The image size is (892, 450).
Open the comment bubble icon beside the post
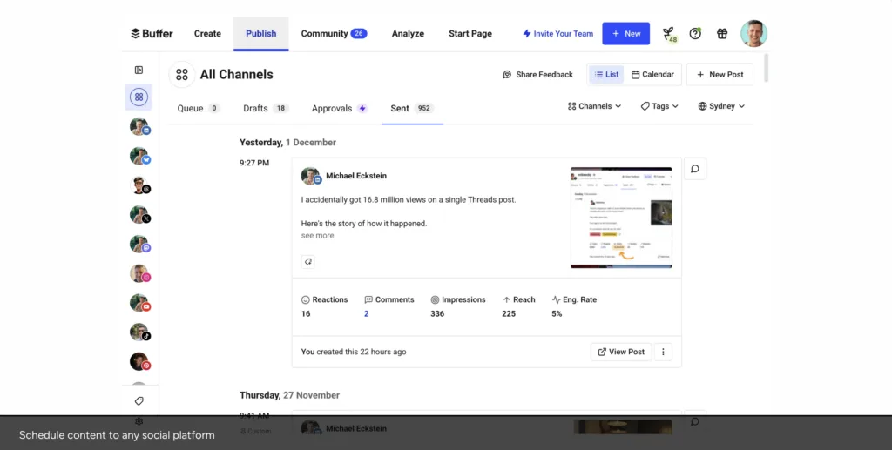tap(694, 169)
